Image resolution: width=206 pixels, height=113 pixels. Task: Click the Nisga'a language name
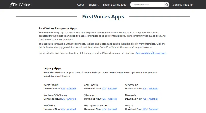click(x=129, y=105)
